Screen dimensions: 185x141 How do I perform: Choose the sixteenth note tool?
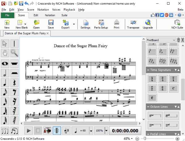pyautogui.click(x=5, y=102)
